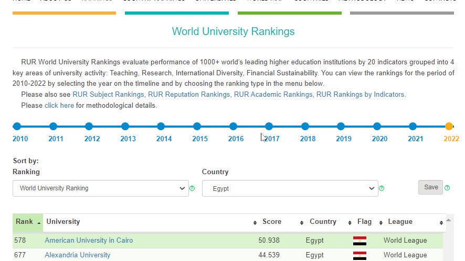Sort table by Flag column
The image size is (465, 261).
pyautogui.click(x=370, y=222)
